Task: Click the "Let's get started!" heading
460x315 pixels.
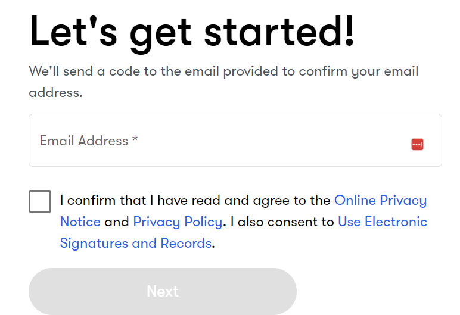Action: point(192,33)
